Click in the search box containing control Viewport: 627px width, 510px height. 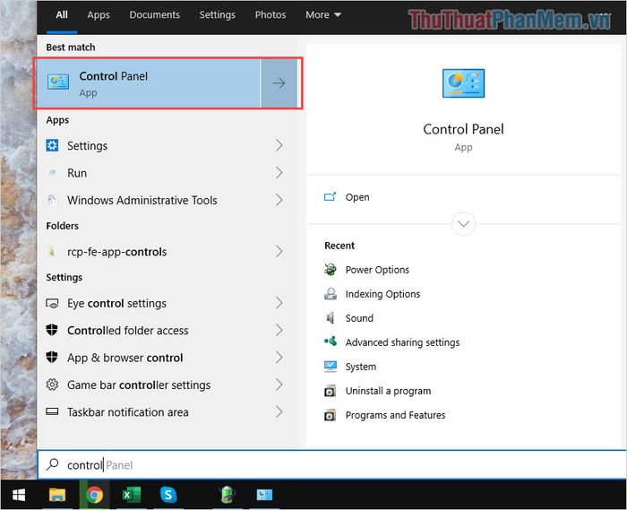(332, 464)
